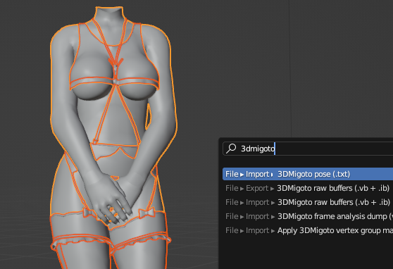393x269 pixels.
Task: Select 'Import 3DMigoto pose (.txt)' result
Action: click(308, 174)
